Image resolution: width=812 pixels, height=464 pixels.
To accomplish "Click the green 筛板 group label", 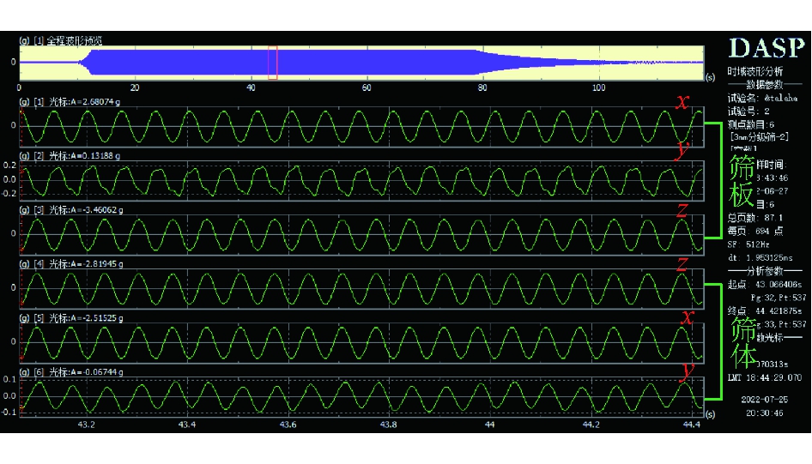I will click(743, 181).
